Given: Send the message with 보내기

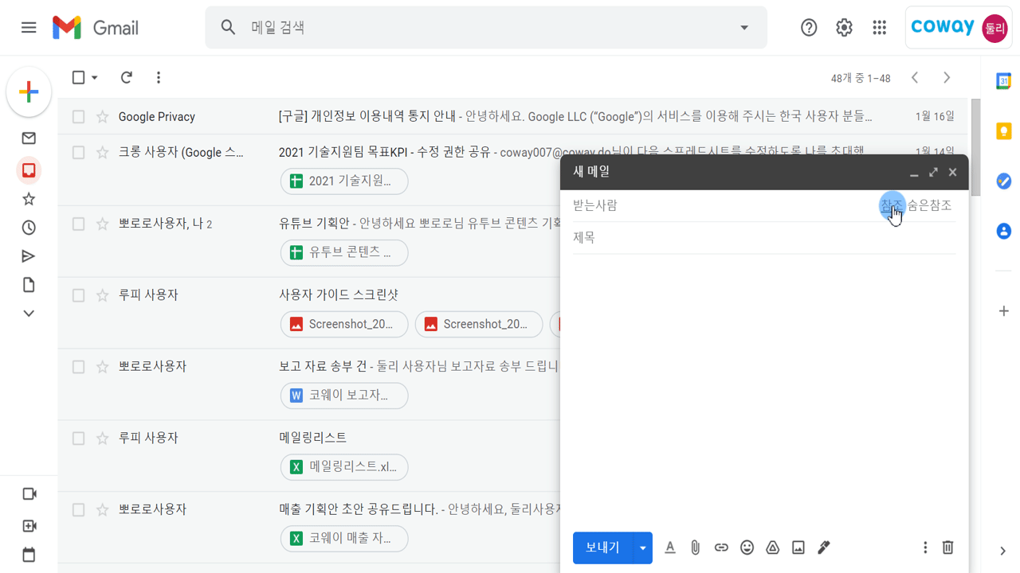Looking at the screenshot, I should (602, 548).
